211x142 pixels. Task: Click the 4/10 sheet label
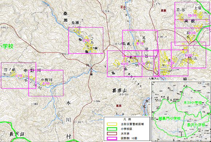(124, 64)
